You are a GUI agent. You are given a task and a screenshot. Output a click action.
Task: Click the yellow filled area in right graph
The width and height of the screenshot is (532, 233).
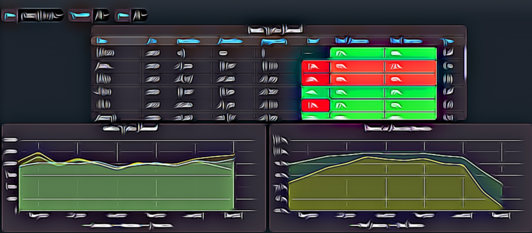tap(384, 187)
